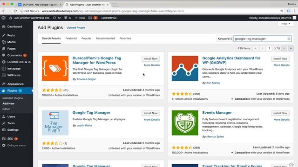This screenshot has width=298, height=167.
Task: Expand the Help dropdown panel
Action: 285,24
